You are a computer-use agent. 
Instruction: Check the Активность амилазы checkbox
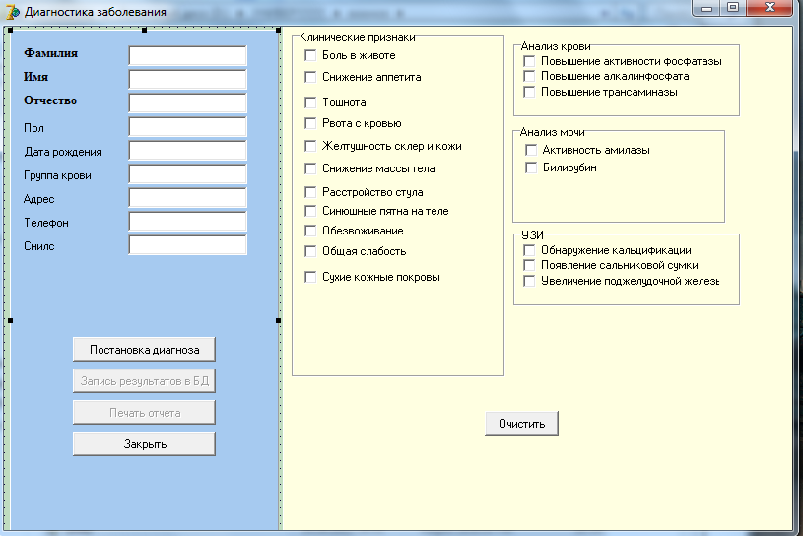point(531,150)
